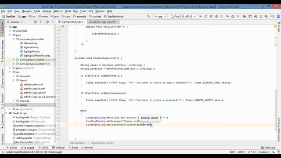
Task: Expand the java (generated) folder
Action: [x=10, y=68]
